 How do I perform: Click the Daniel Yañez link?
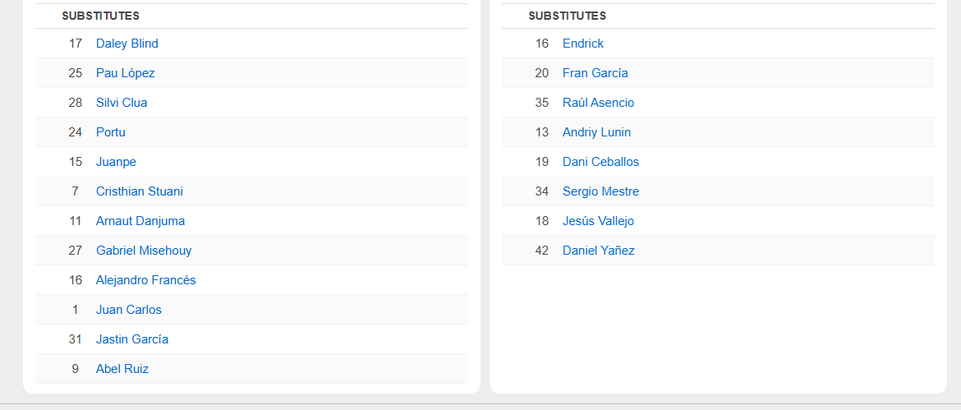[598, 251]
